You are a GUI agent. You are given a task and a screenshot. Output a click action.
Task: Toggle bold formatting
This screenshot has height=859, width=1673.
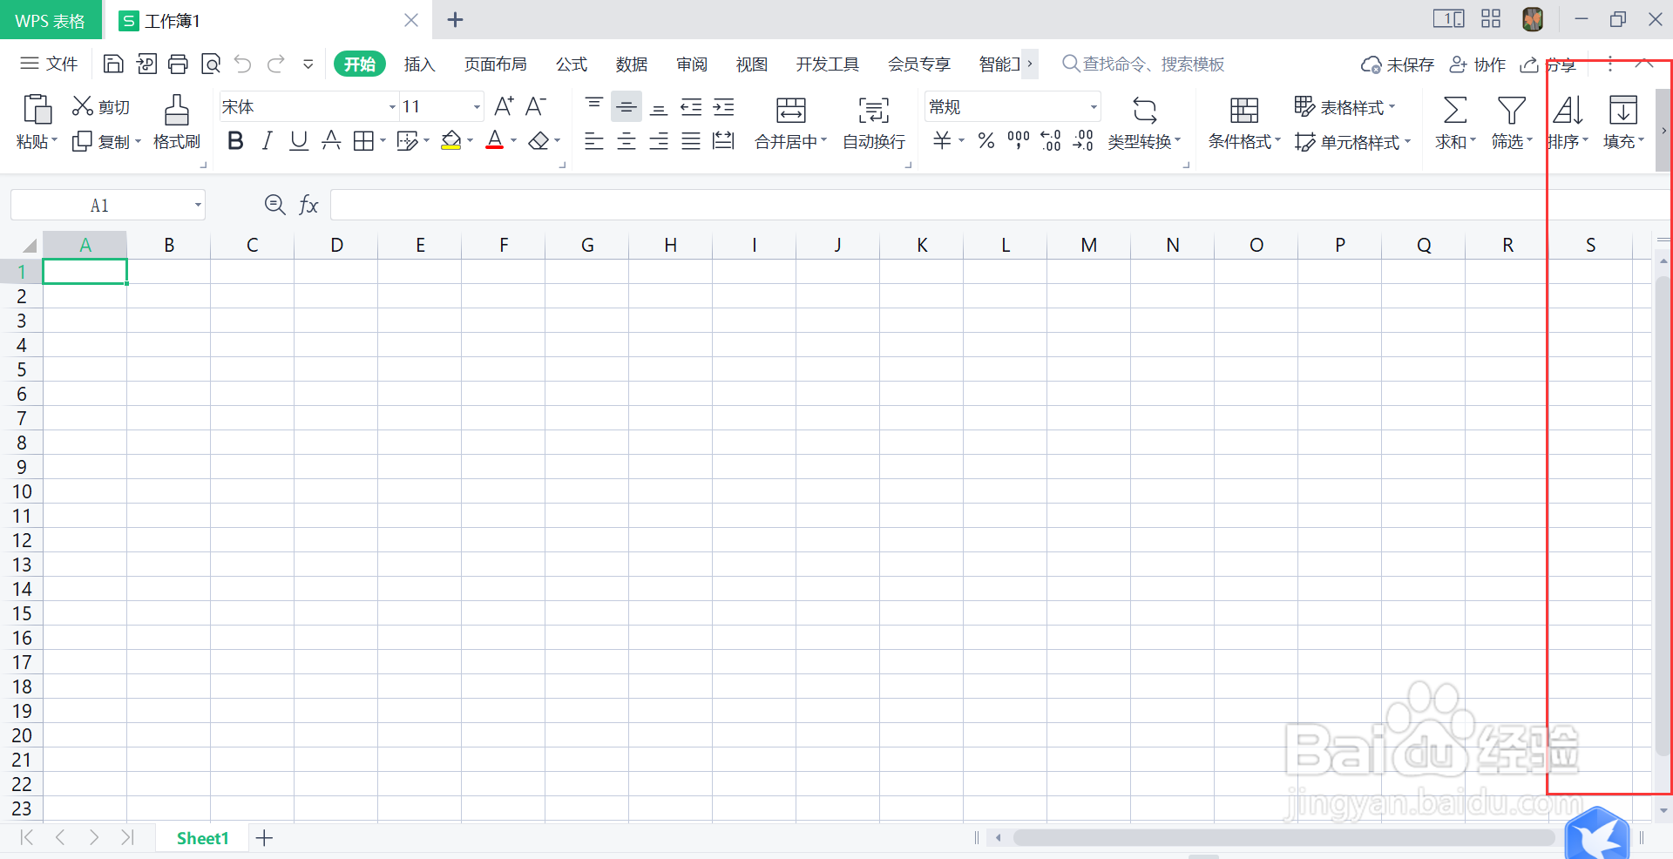click(x=234, y=140)
